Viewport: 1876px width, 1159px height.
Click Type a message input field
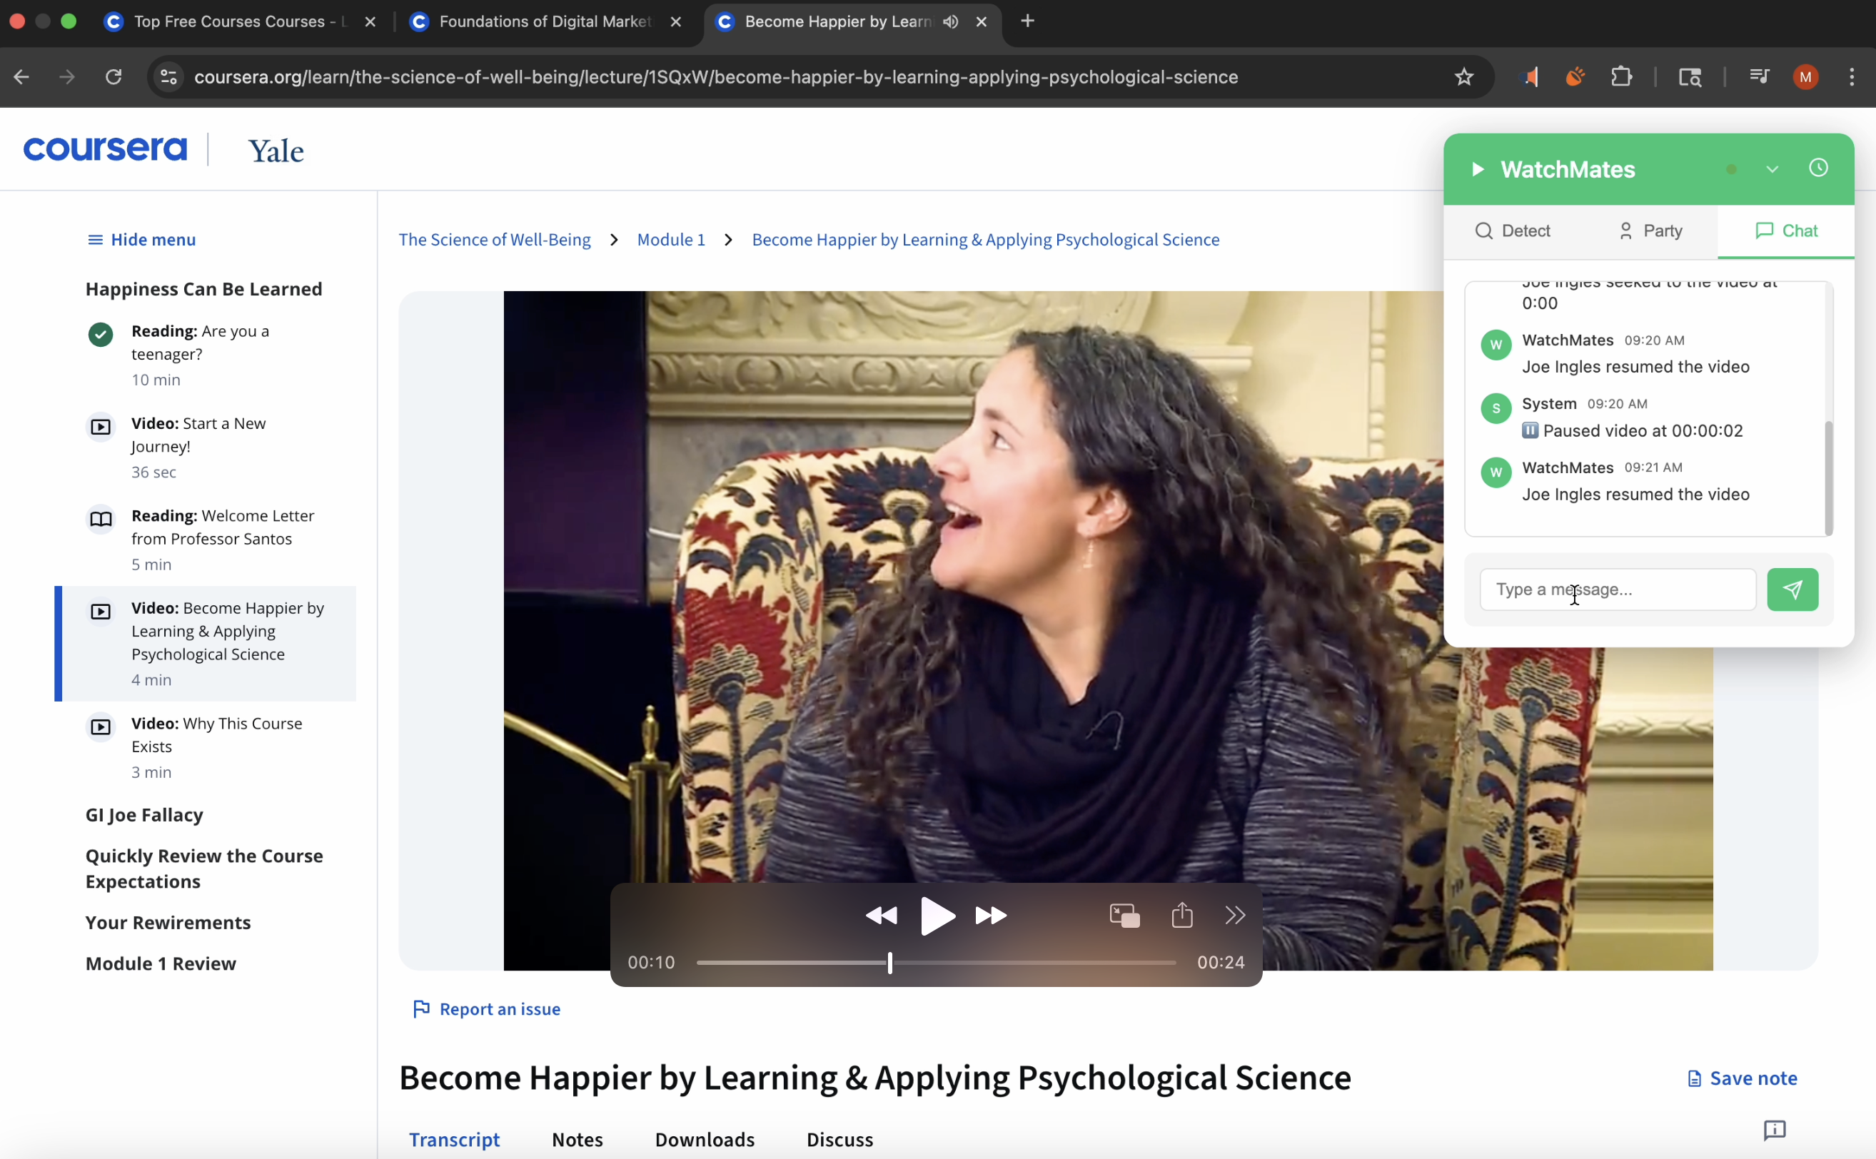1618,589
